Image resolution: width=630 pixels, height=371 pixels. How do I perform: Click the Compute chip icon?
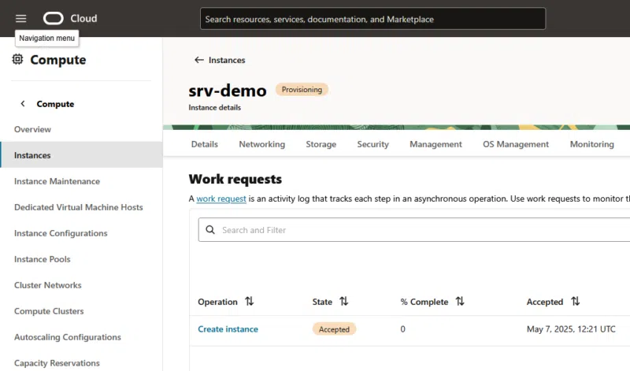point(17,60)
